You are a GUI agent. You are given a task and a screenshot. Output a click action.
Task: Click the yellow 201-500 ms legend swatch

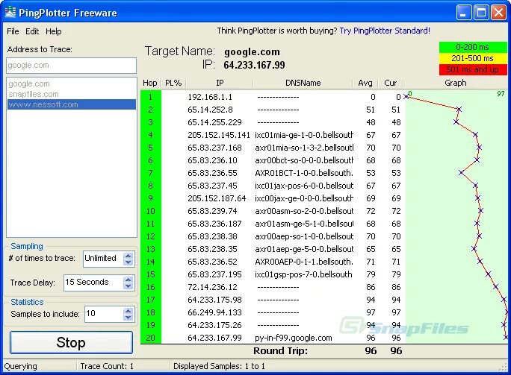(473, 59)
